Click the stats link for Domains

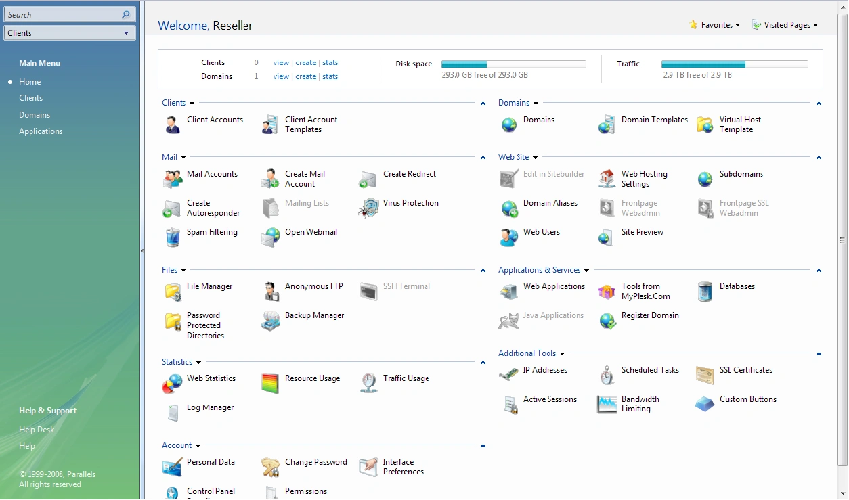pos(330,77)
